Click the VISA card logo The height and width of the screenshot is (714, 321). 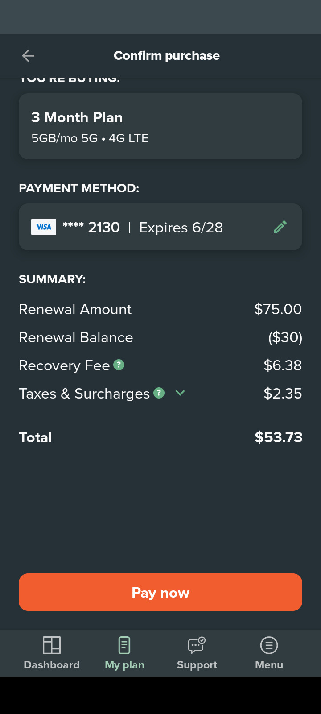coord(44,227)
